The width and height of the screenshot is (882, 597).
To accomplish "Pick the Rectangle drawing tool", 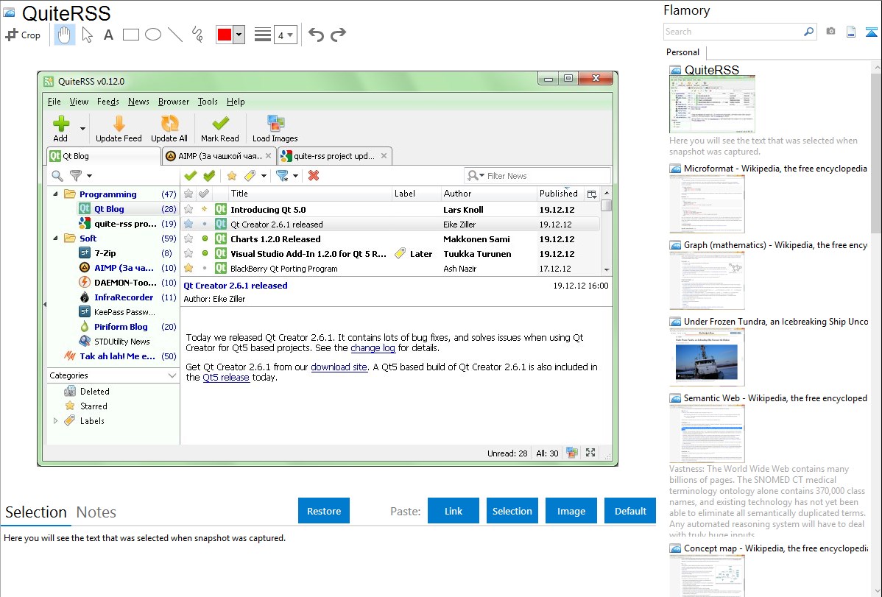I will click(x=130, y=35).
